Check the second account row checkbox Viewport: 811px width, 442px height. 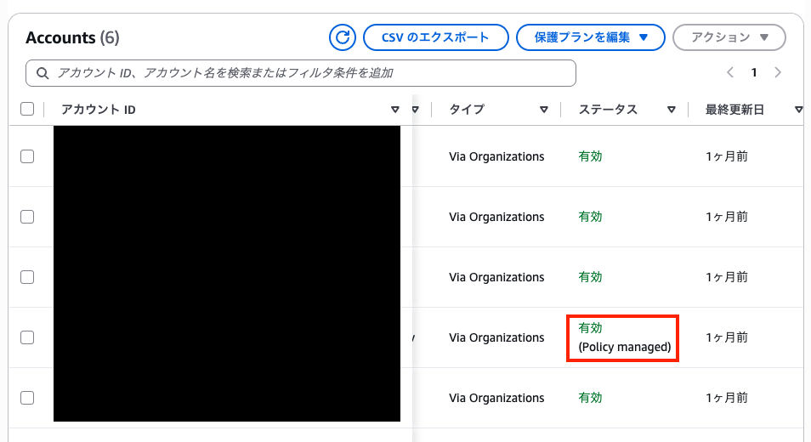click(27, 217)
